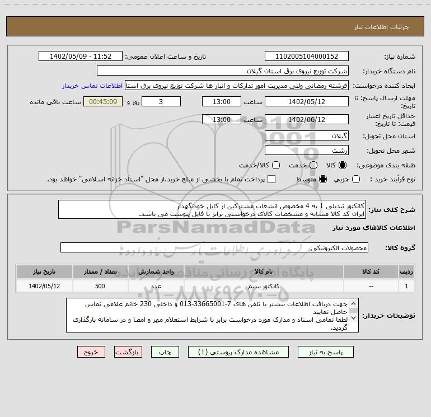Click the عدد unit cell

click(156, 286)
